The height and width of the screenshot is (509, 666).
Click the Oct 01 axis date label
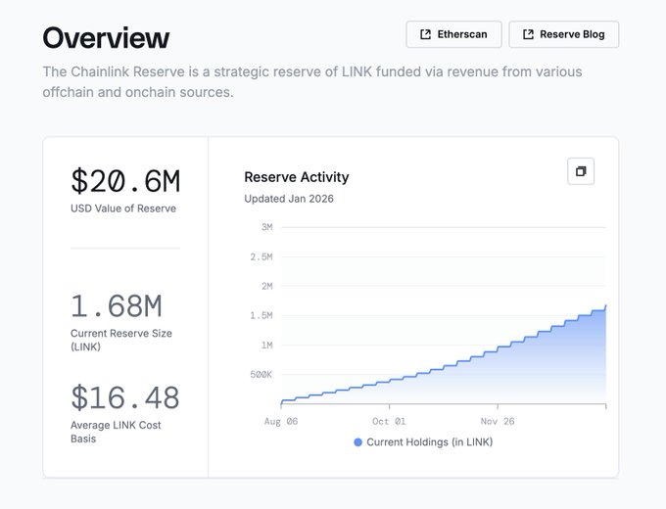pyautogui.click(x=388, y=422)
